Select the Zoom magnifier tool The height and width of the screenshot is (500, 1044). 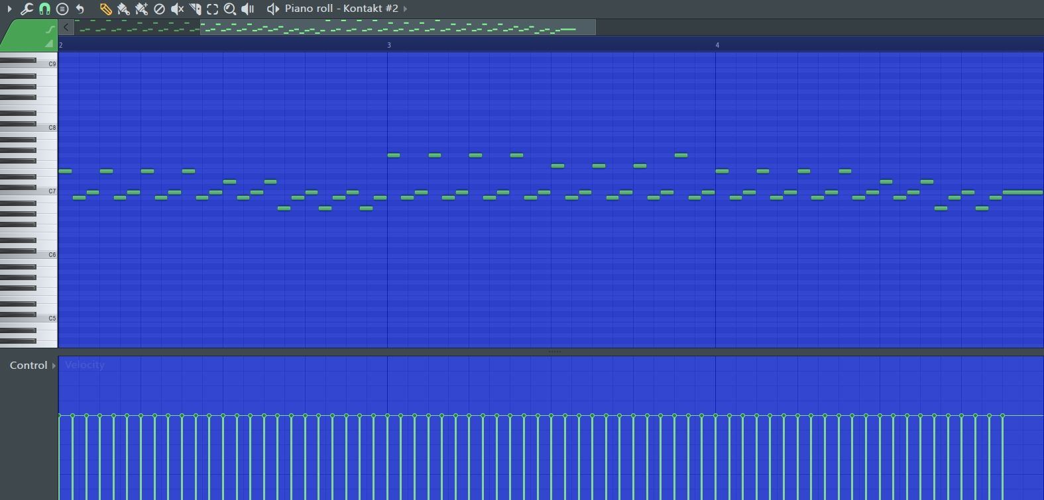coord(230,9)
